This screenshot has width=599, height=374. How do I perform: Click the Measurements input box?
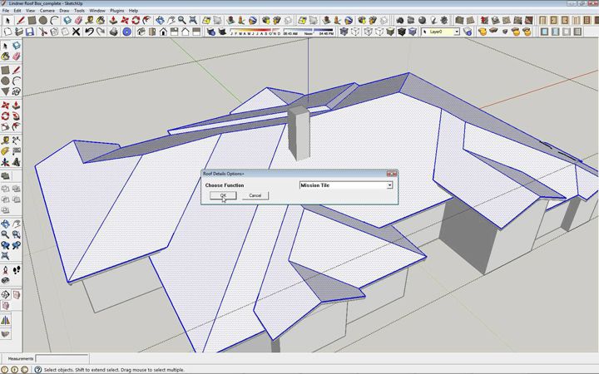[62, 358]
